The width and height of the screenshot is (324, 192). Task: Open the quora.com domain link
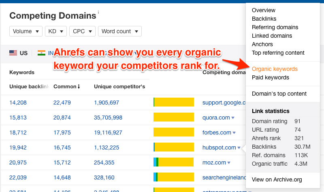coord(216,117)
